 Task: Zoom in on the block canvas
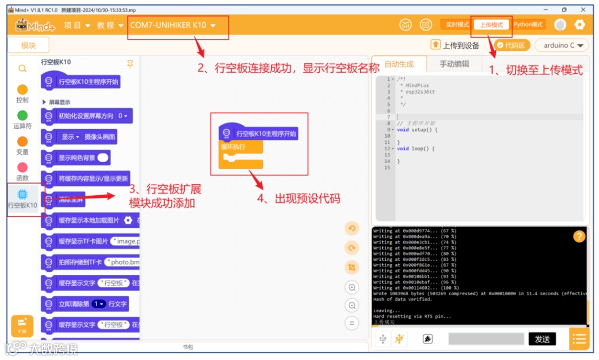352,287
